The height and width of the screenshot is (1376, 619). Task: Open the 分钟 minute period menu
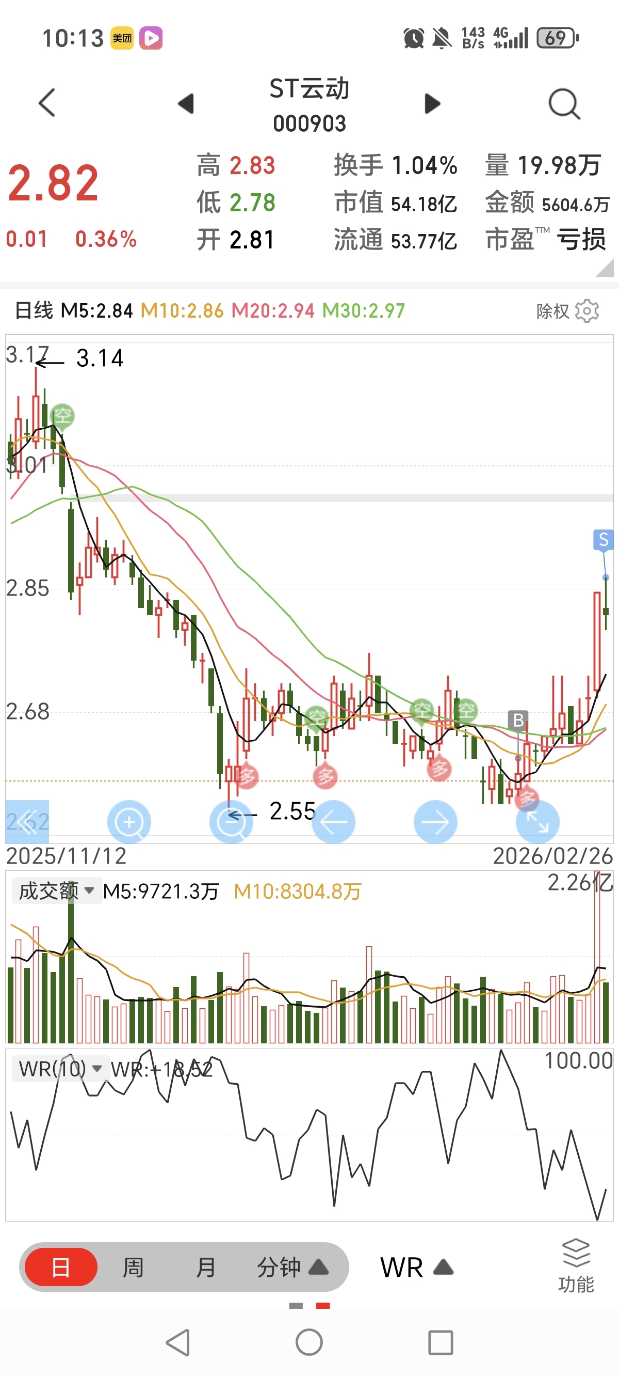click(292, 1267)
